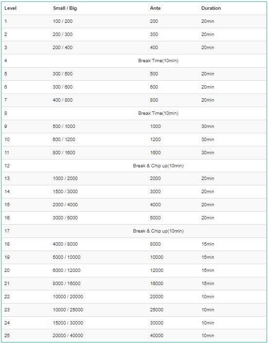Click the Duration column header
268x343 pixels.
tap(211, 8)
